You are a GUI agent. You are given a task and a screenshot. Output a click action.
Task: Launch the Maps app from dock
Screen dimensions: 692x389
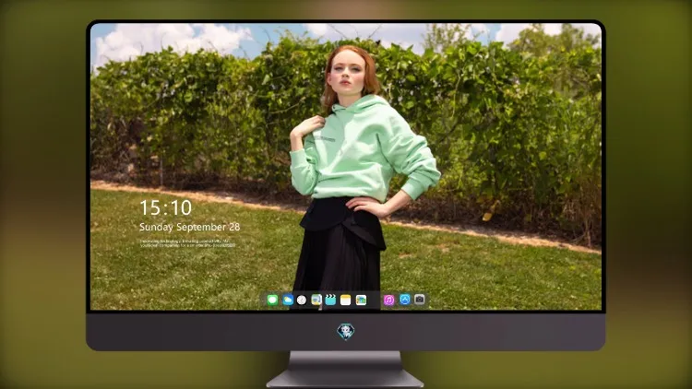(316, 301)
